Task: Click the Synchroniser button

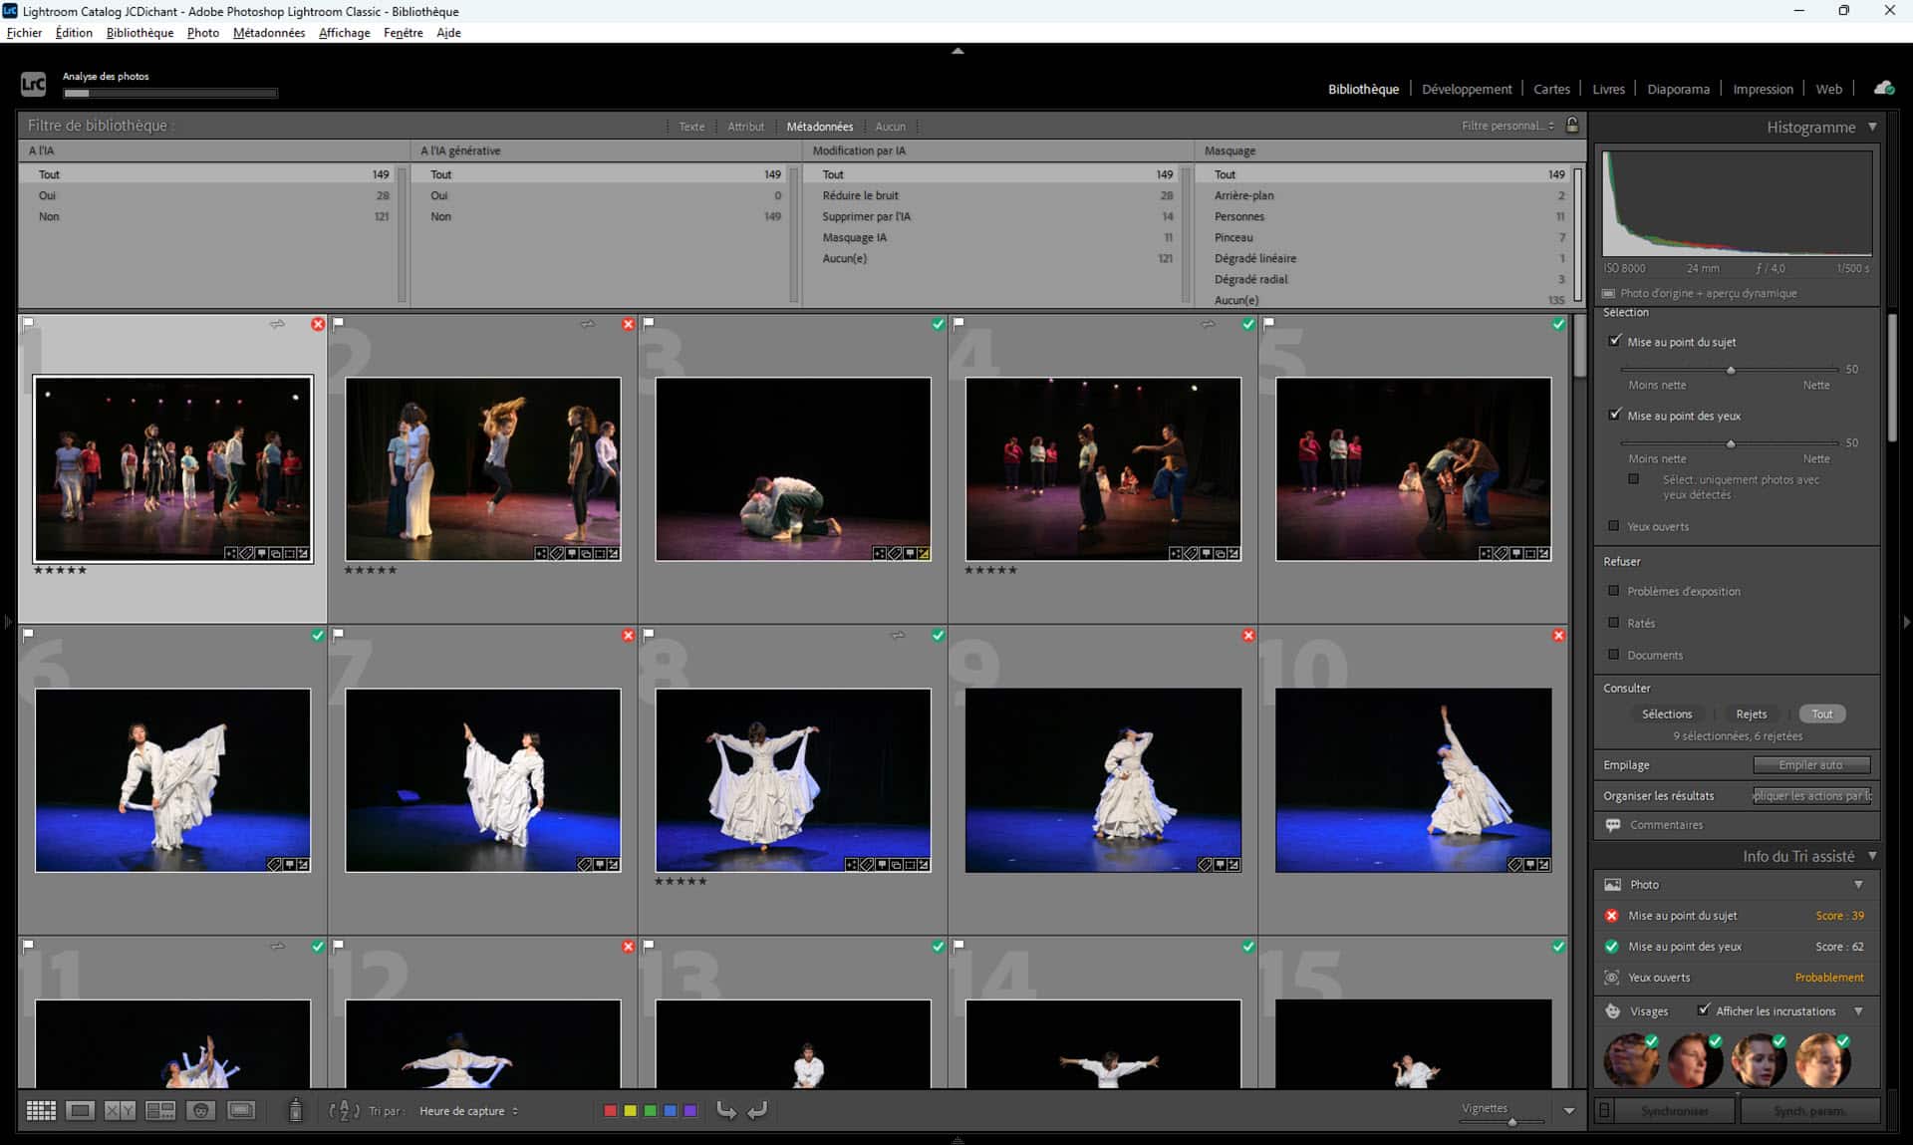Action: (x=1675, y=1110)
